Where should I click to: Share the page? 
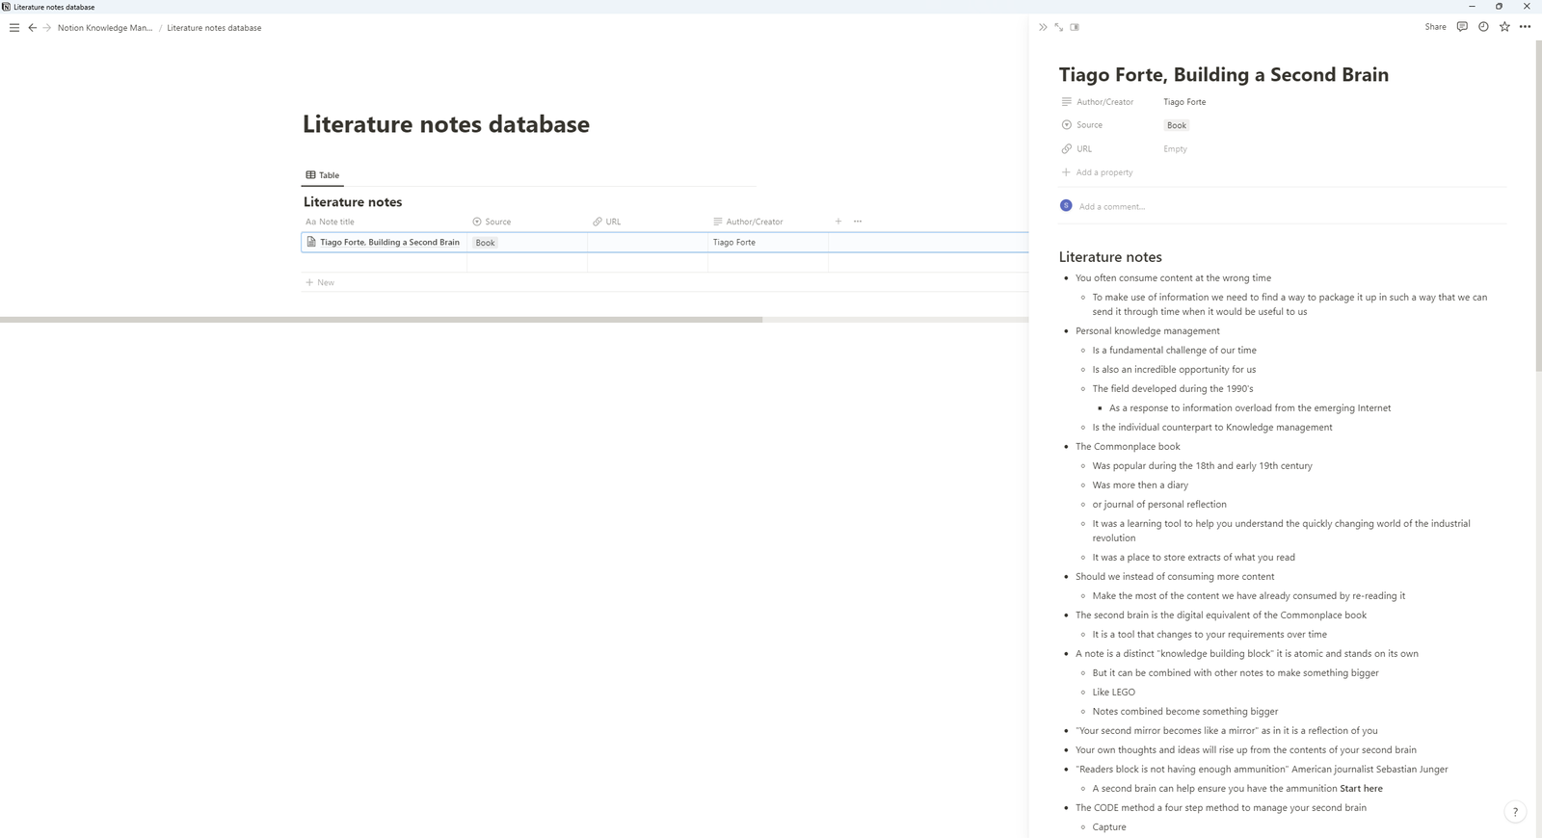[x=1435, y=27]
